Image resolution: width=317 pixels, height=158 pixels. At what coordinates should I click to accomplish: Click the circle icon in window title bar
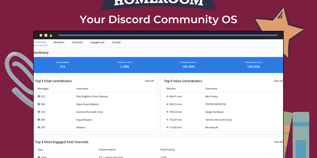click(x=41, y=35)
